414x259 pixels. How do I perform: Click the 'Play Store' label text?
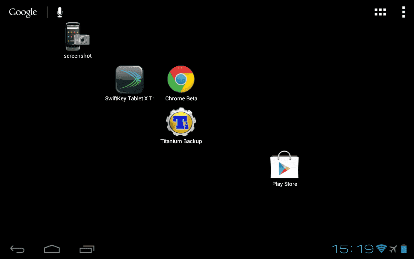coord(285,184)
